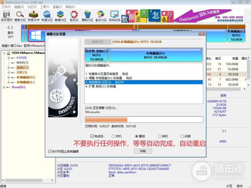Screen dimensions: 251x188
Task: Click the 扇区 column header
Action: point(218,58)
